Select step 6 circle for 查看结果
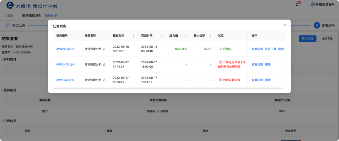The width and height of the screenshot is (339, 141). [x=317, y=25]
